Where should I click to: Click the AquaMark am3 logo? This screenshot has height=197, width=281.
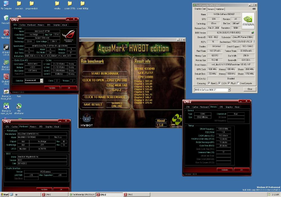(177, 120)
